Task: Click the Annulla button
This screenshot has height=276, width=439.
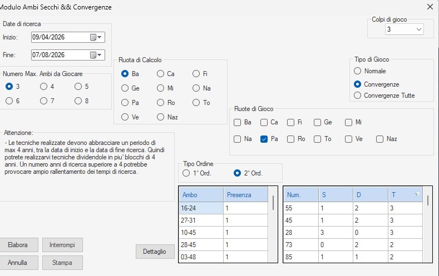Action: tap(18, 263)
